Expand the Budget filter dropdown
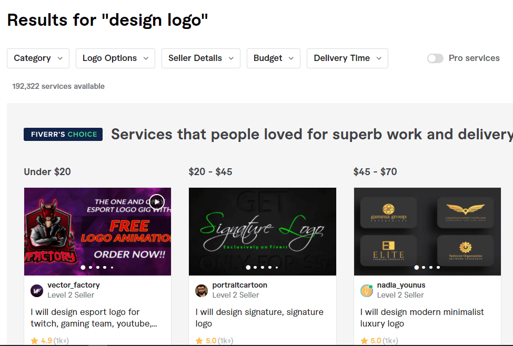This screenshot has height=346, width=513. [273, 58]
